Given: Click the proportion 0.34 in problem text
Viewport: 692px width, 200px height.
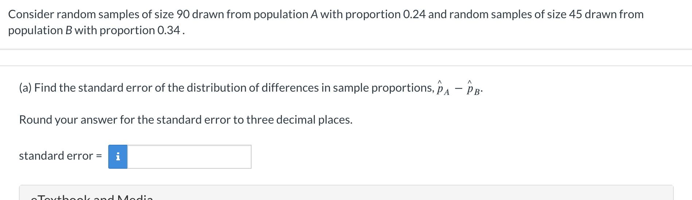Looking at the screenshot, I should [168, 30].
